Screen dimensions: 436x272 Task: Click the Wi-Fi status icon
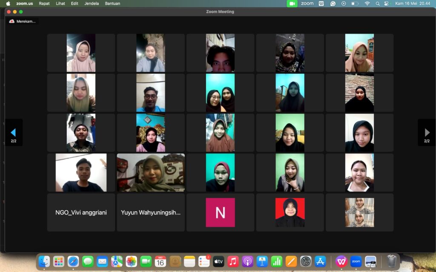[367, 3]
